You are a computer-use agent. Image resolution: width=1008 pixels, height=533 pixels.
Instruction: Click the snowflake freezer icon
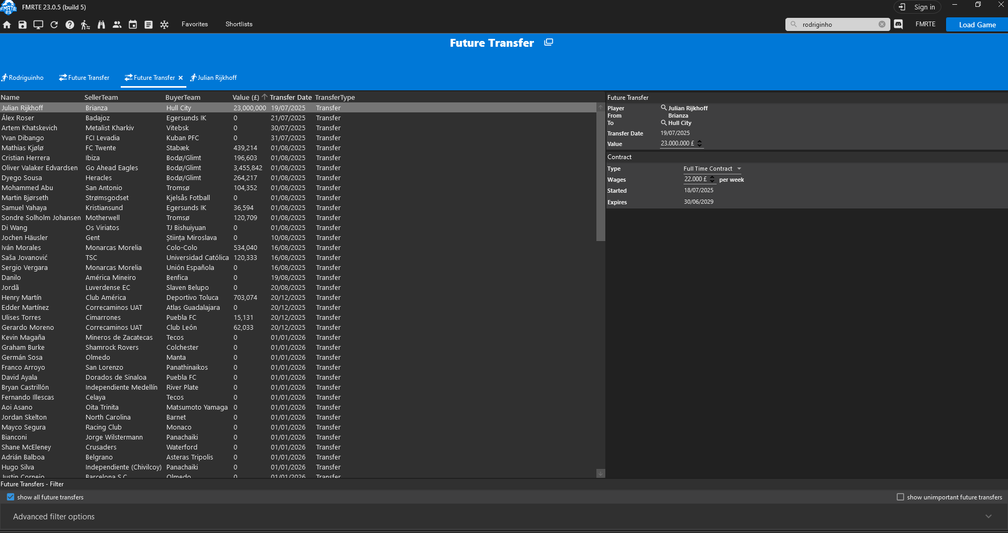pos(164,25)
